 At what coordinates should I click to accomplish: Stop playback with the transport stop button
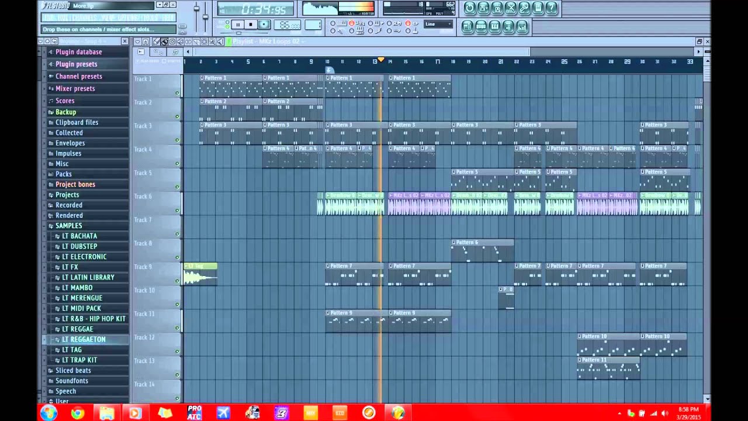pyautogui.click(x=250, y=25)
